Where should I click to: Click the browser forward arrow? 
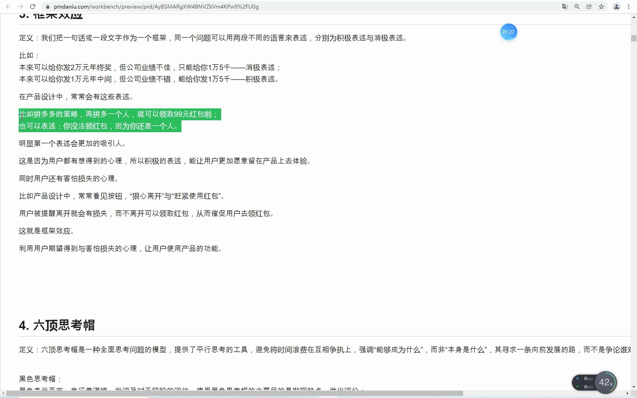20,7
